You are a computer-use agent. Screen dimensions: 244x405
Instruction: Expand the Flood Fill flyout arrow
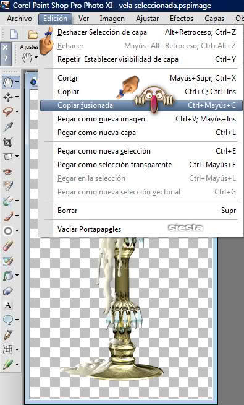click(x=17, y=276)
